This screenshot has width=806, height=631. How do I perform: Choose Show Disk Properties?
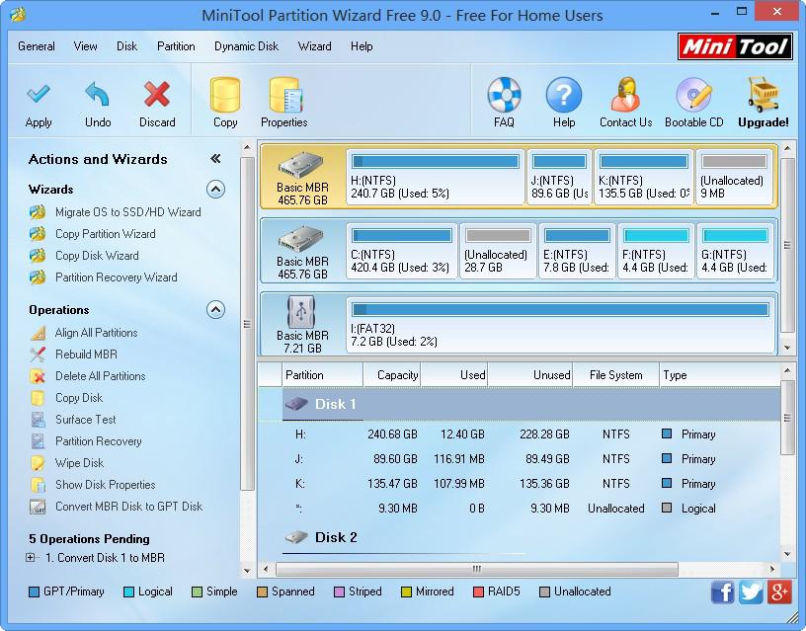coord(105,485)
